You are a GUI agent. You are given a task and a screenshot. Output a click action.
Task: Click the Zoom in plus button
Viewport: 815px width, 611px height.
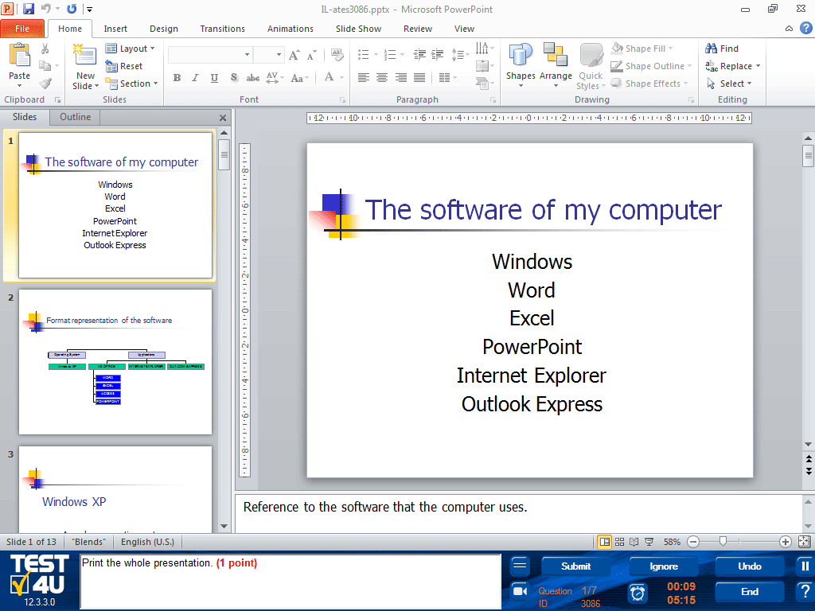[x=786, y=542]
